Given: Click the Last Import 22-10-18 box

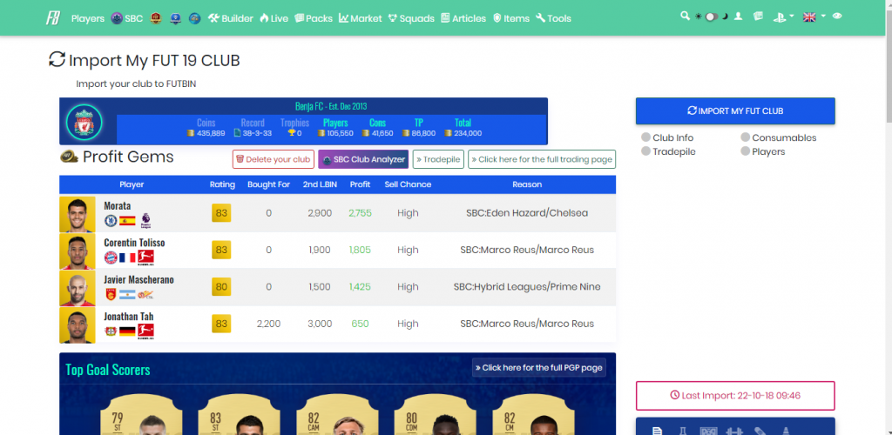Looking at the screenshot, I should [x=735, y=395].
